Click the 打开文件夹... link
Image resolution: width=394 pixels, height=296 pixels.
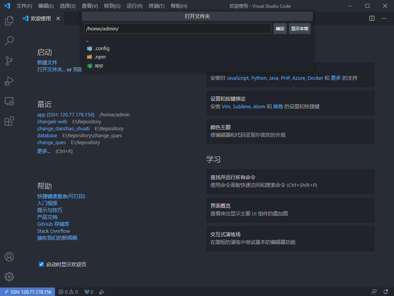click(51, 69)
